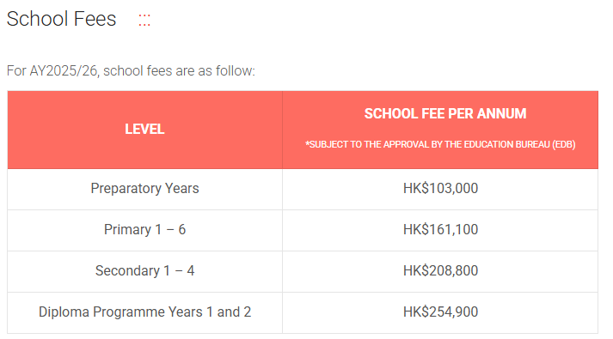Select the Primary 1 – 6 row label
This screenshot has height=339, width=613.
click(x=144, y=229)
